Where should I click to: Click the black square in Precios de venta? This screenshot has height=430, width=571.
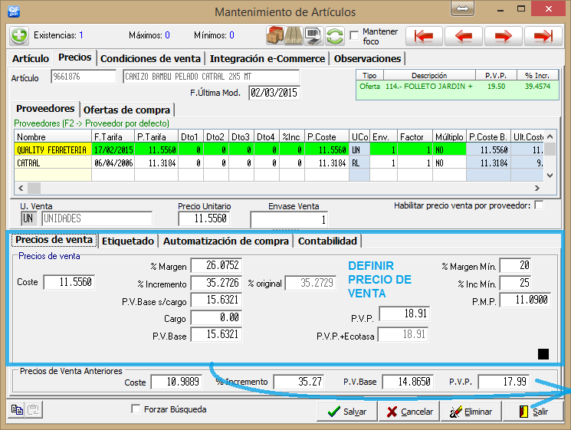pyautogui.click(x=543, y=354)
